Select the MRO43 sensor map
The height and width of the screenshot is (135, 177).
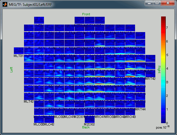click(x=130, y=112)
